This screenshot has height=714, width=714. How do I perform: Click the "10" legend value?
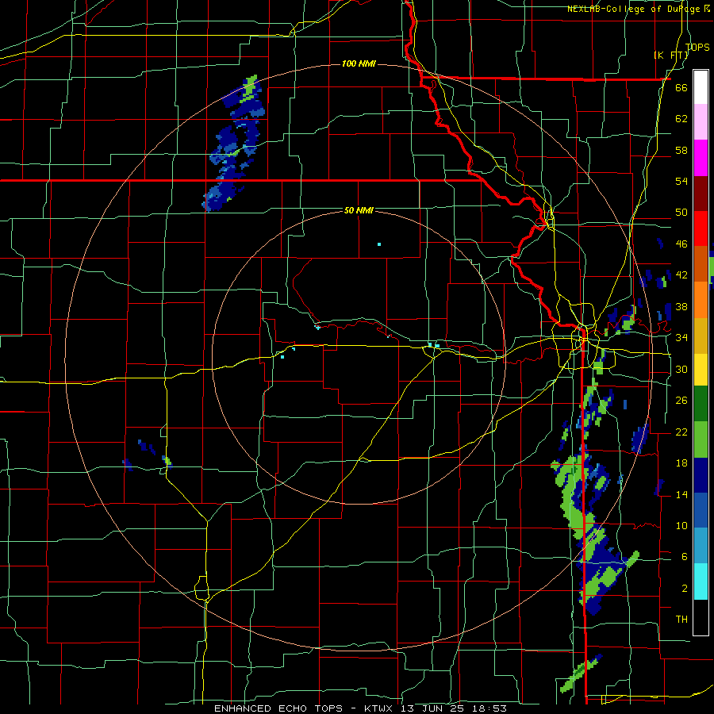pos(681,525)
